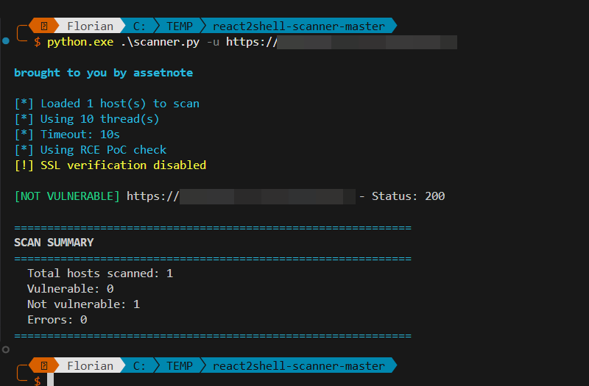Click the "Total hosts scanned: 1" line

pos(100,273)
